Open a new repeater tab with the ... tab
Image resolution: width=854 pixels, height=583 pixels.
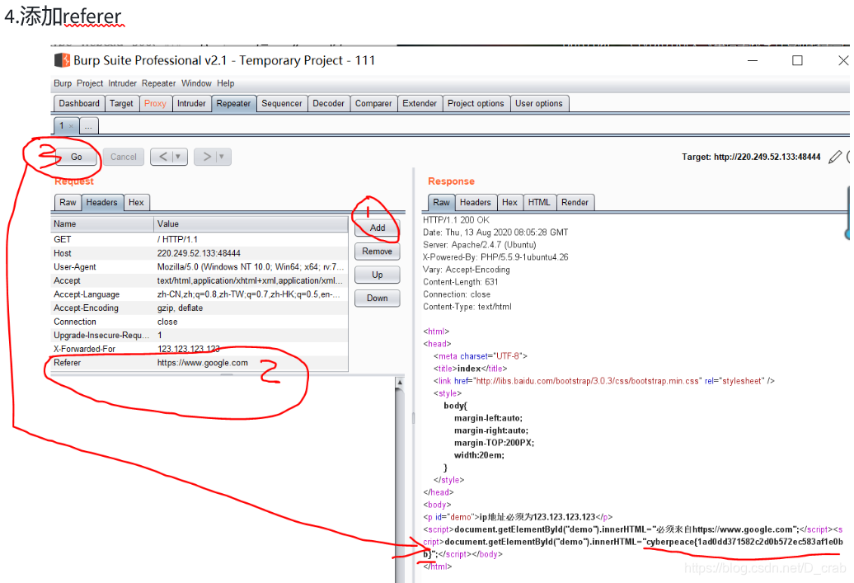tap(89, 126)
